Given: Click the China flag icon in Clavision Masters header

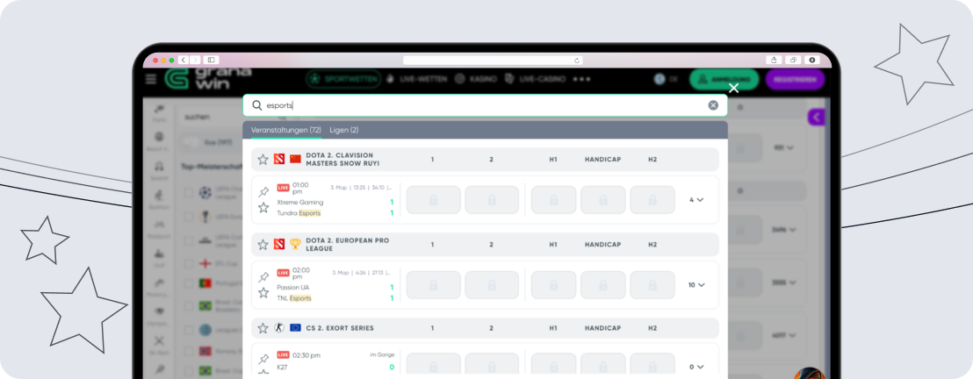Looking at the screenshot, I should (295, 160).
